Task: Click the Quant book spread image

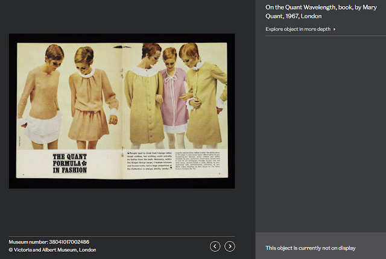Action: click(122, 111)
